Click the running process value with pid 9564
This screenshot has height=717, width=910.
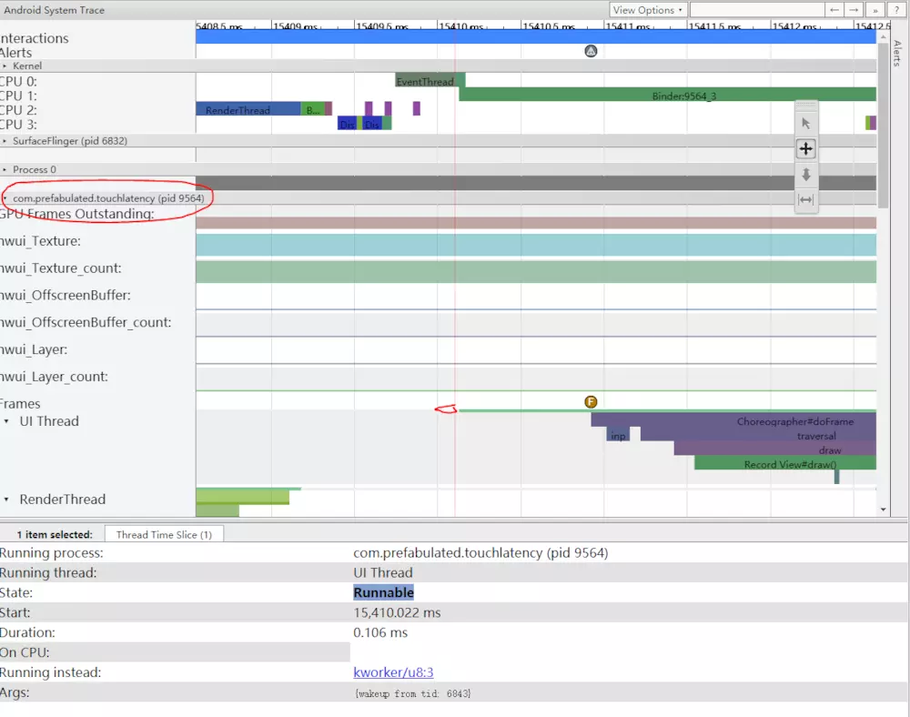pos(480,553)
